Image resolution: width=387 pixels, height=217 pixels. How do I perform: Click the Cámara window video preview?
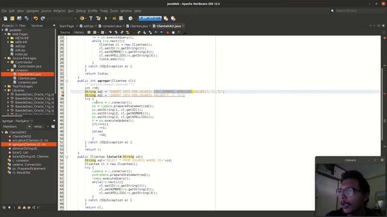tap(351, 190)
